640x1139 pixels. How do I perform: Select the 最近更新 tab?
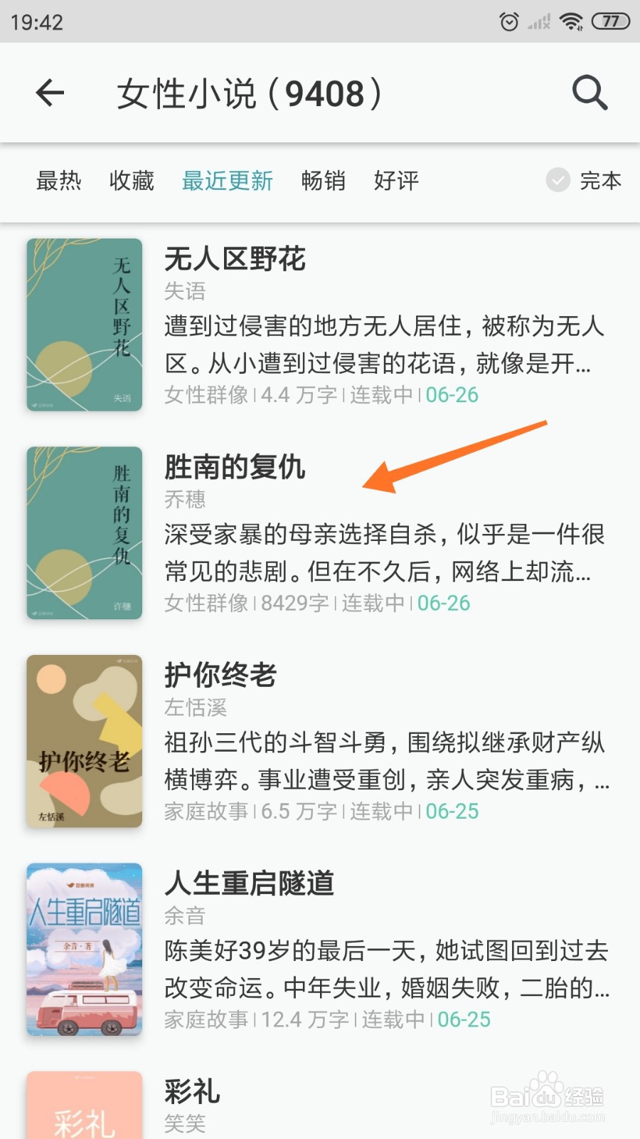tap(228, 181)
